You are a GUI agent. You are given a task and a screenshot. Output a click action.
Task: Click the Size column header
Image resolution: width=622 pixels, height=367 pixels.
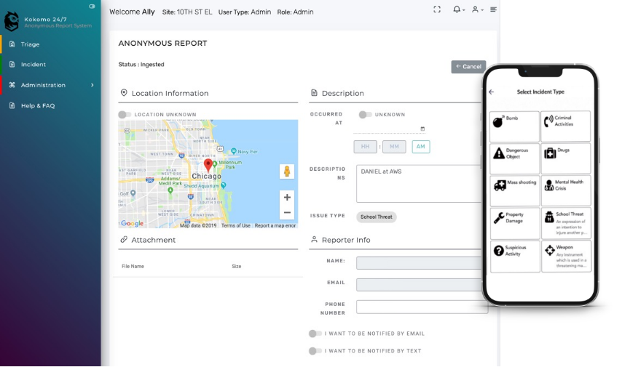click(237, 267)
